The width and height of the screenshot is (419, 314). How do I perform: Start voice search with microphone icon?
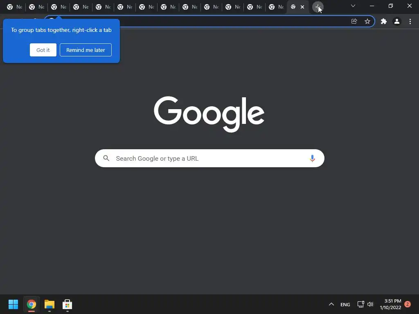tap(312, 158)
